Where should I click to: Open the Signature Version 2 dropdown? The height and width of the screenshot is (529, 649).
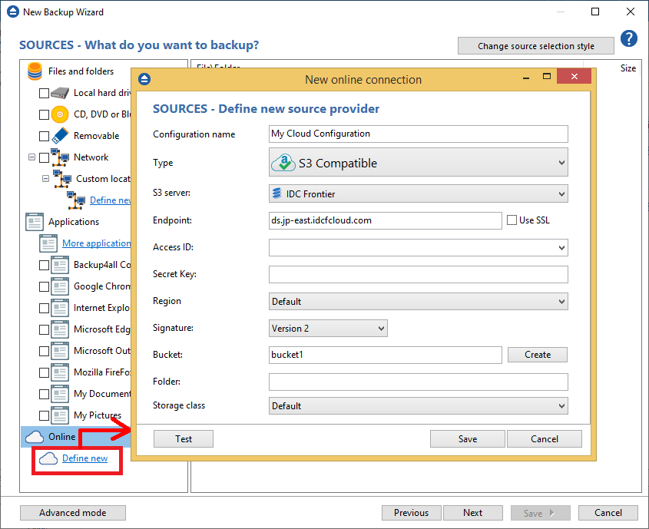[328, 329]
